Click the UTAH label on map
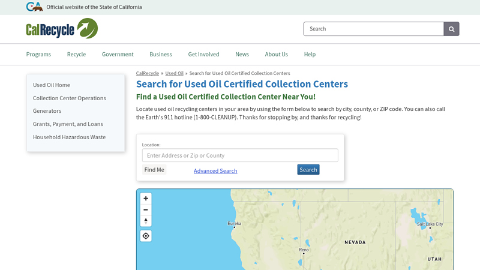The image size is (480, 270). tap(434, 259)
